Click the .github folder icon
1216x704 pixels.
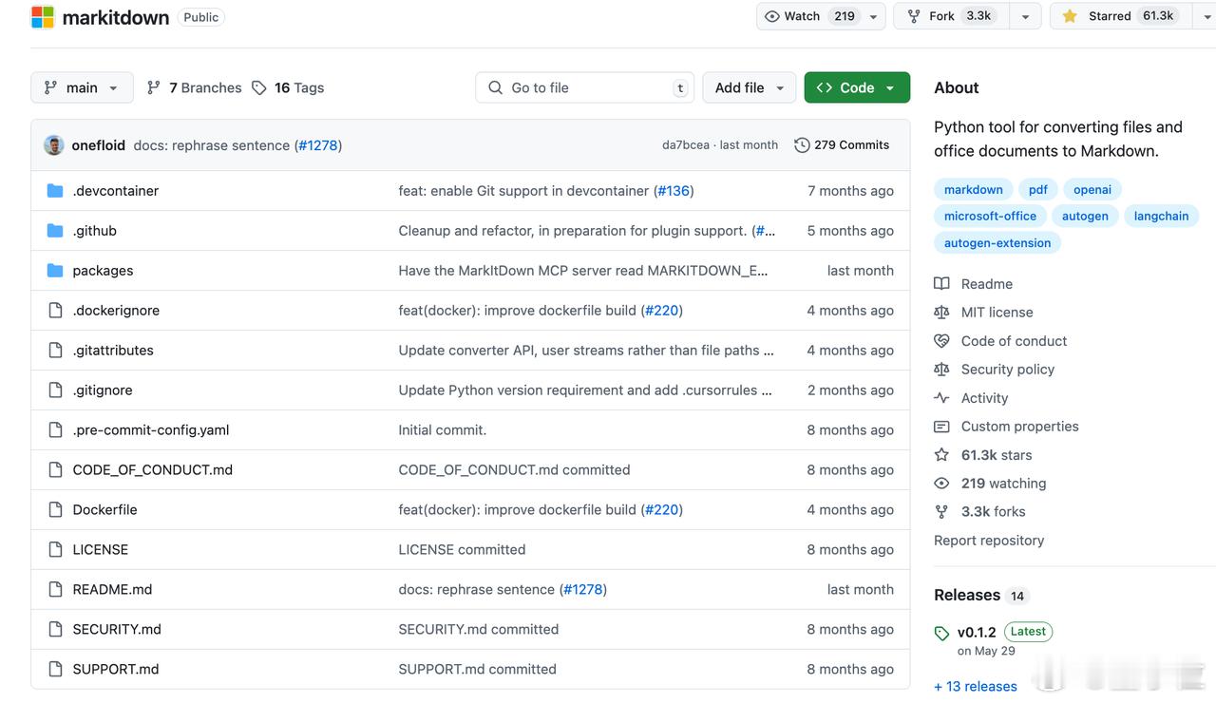tap(55, 231)
